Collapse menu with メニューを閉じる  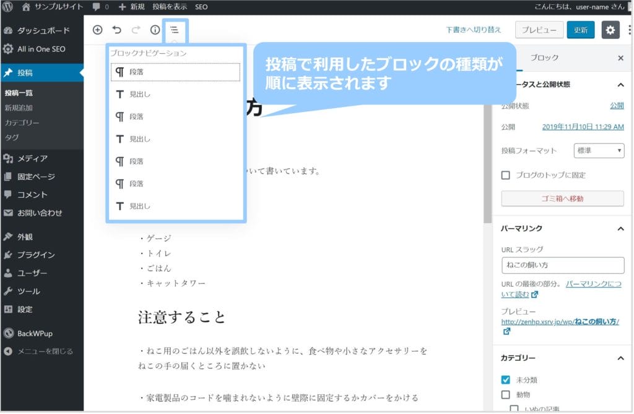tap(42, 351)
